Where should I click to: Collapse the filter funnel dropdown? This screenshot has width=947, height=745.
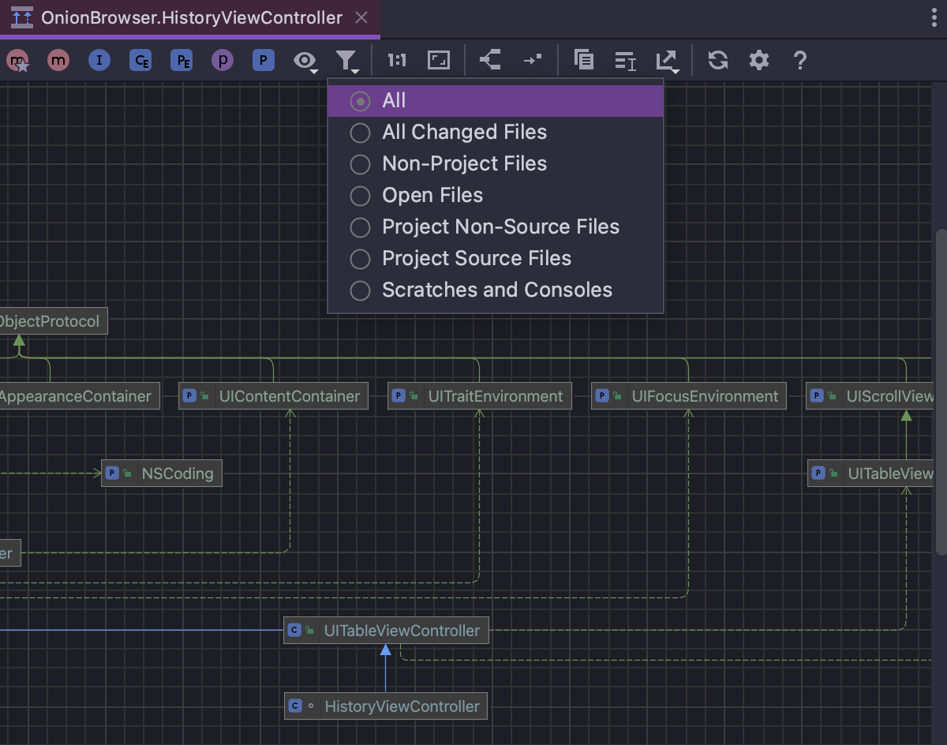point(346,61)
